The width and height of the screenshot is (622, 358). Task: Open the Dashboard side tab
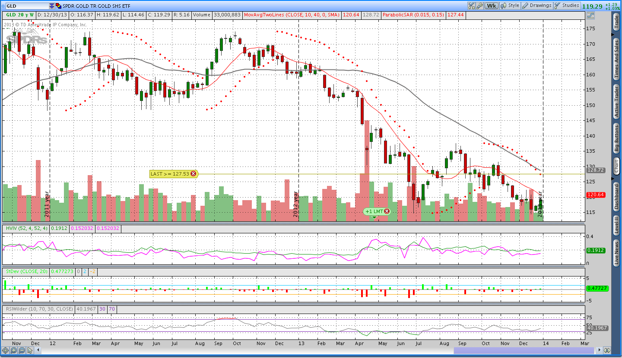616,197
